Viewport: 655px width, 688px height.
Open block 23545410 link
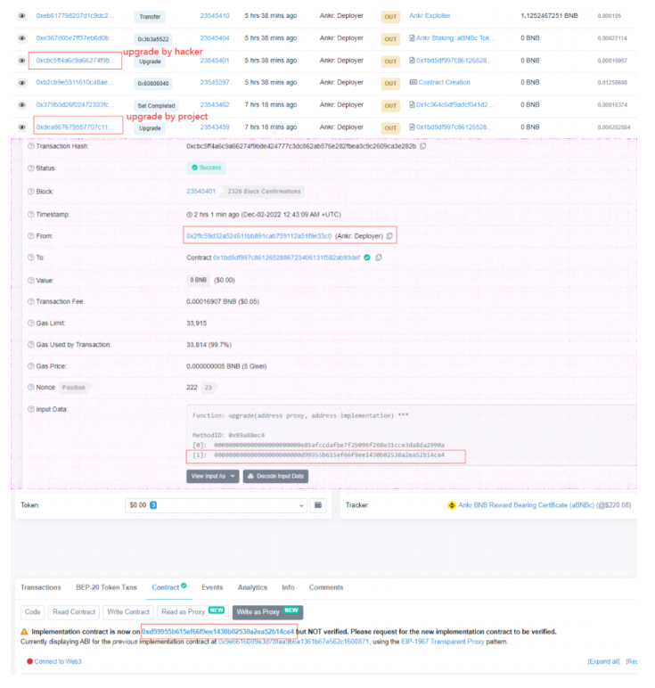215,15
